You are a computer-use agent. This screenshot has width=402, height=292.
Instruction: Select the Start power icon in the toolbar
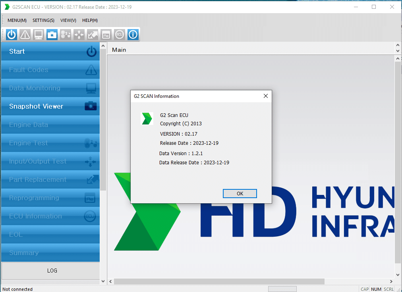click(x=11, y=35)
